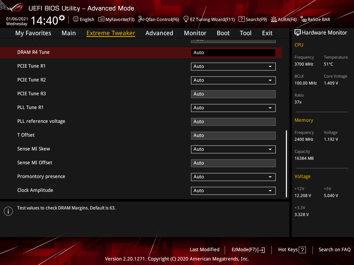Click the Core Voltage 1.409 V value

tap(331, 83)
